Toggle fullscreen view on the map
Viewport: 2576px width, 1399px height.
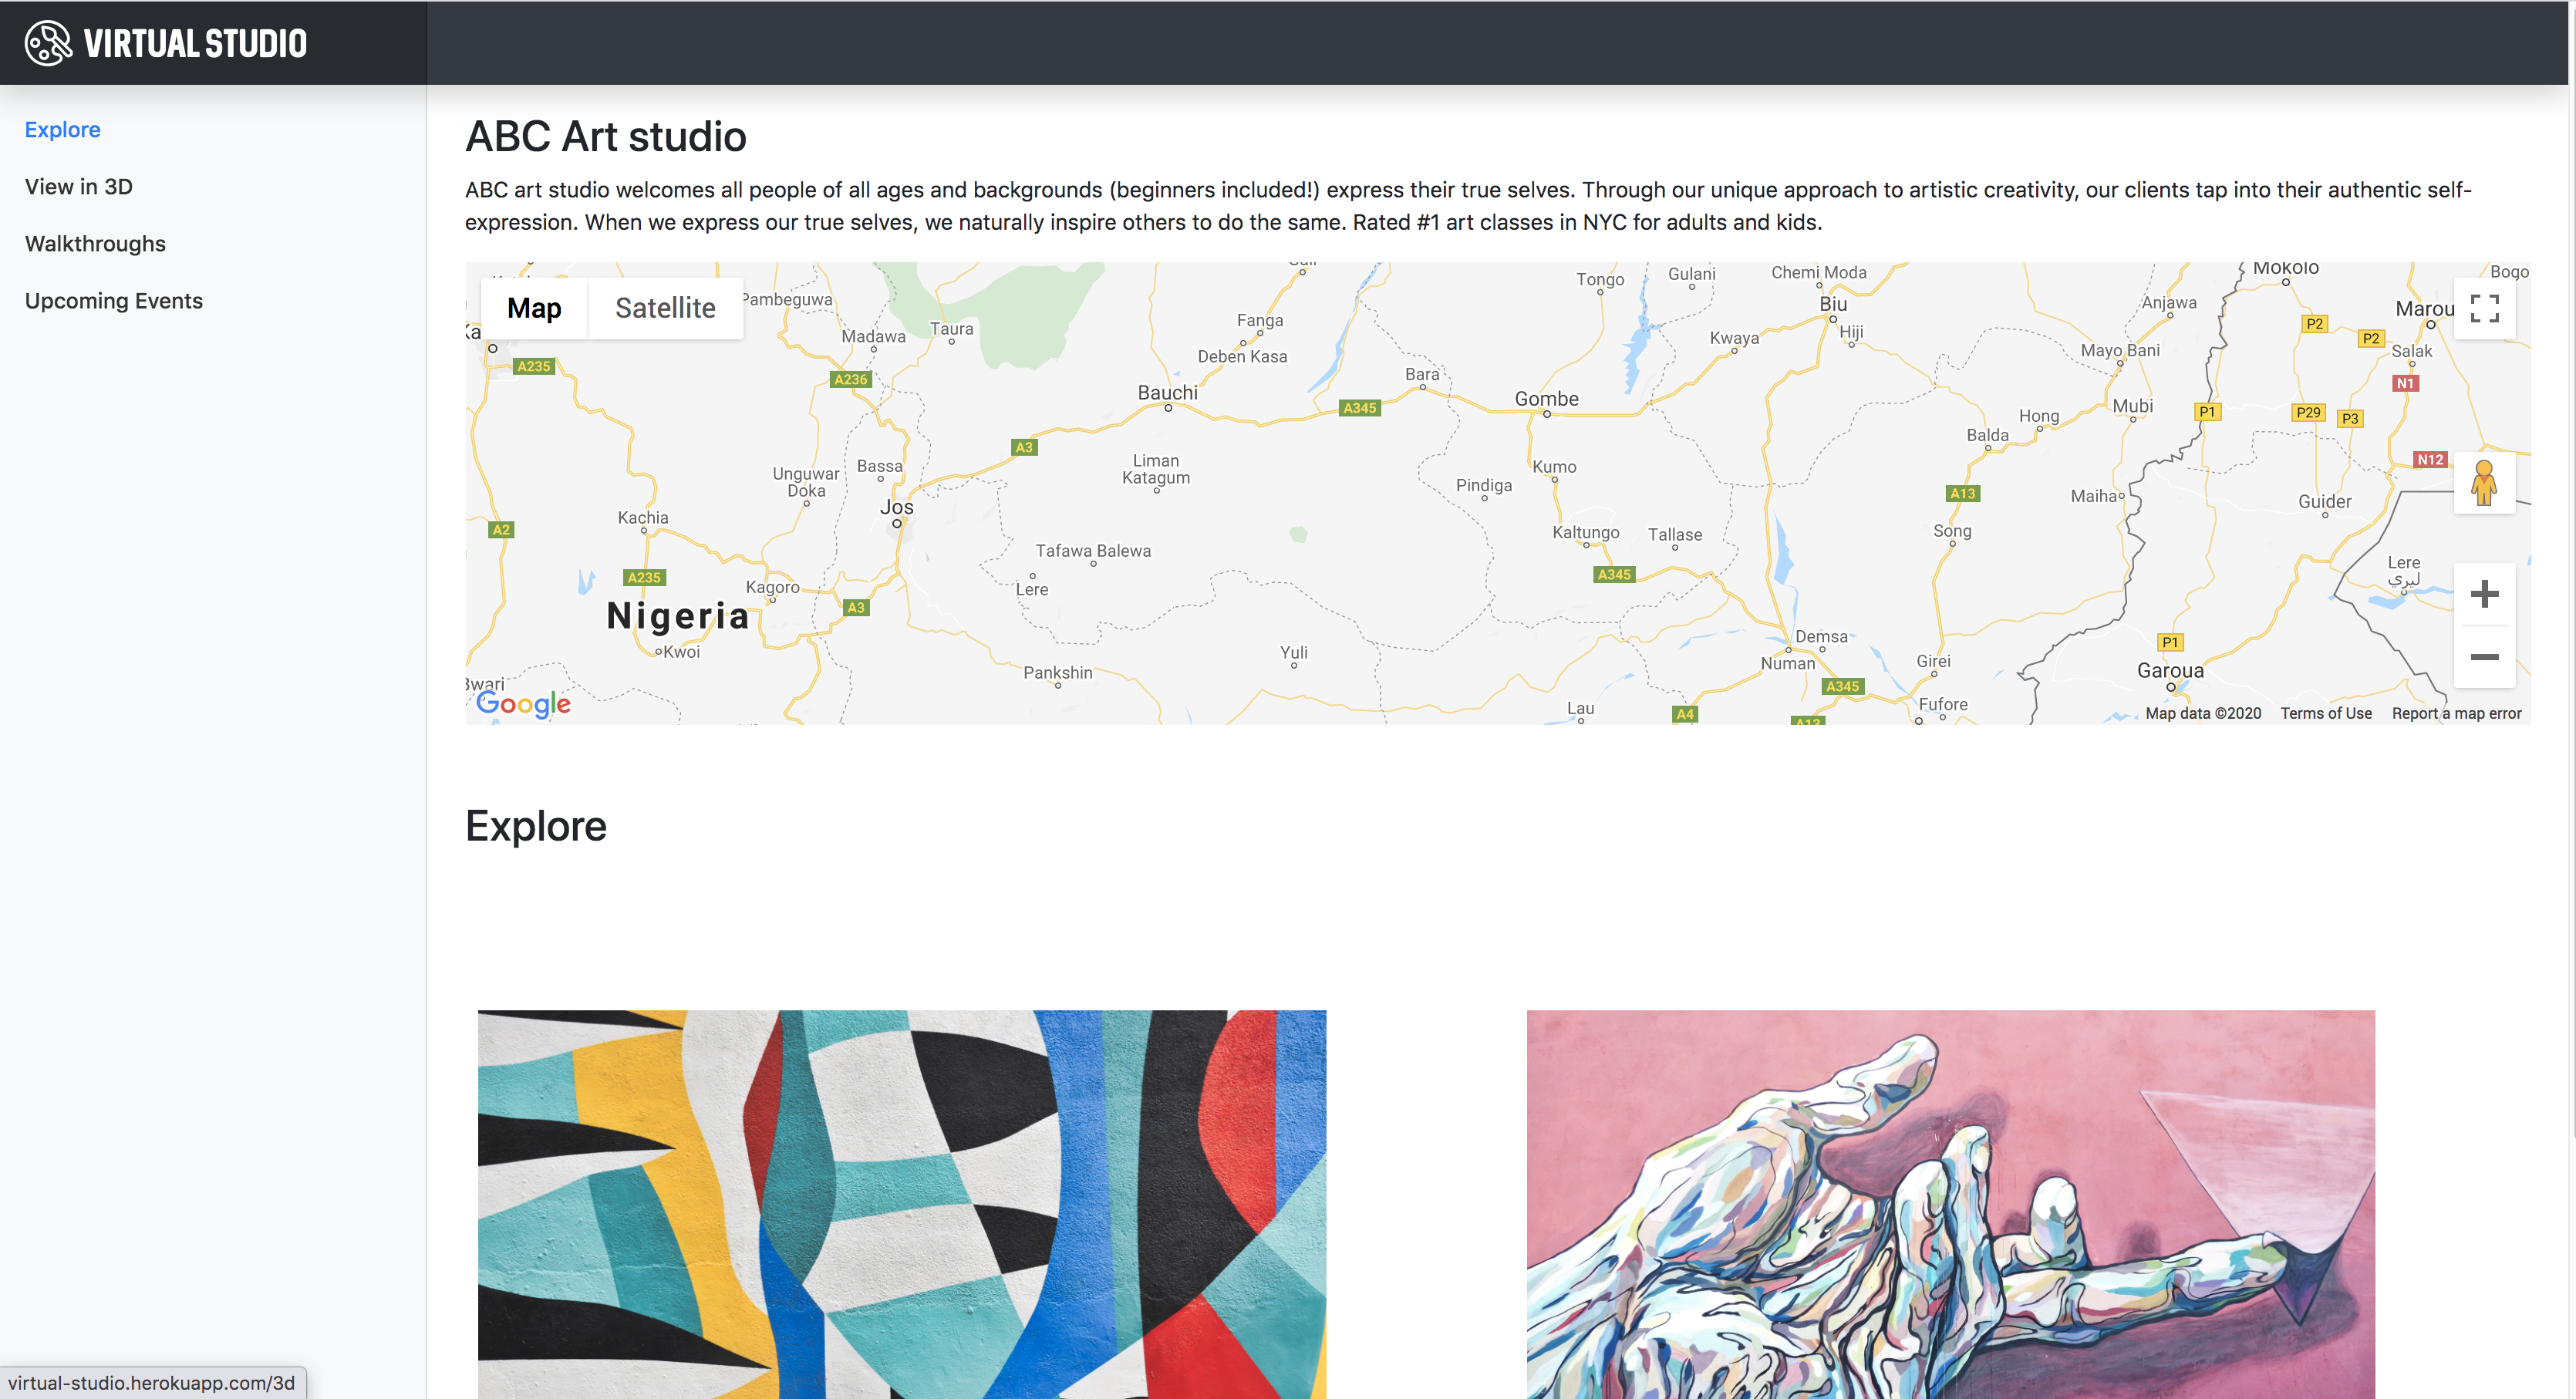[x=2484, y=308]
